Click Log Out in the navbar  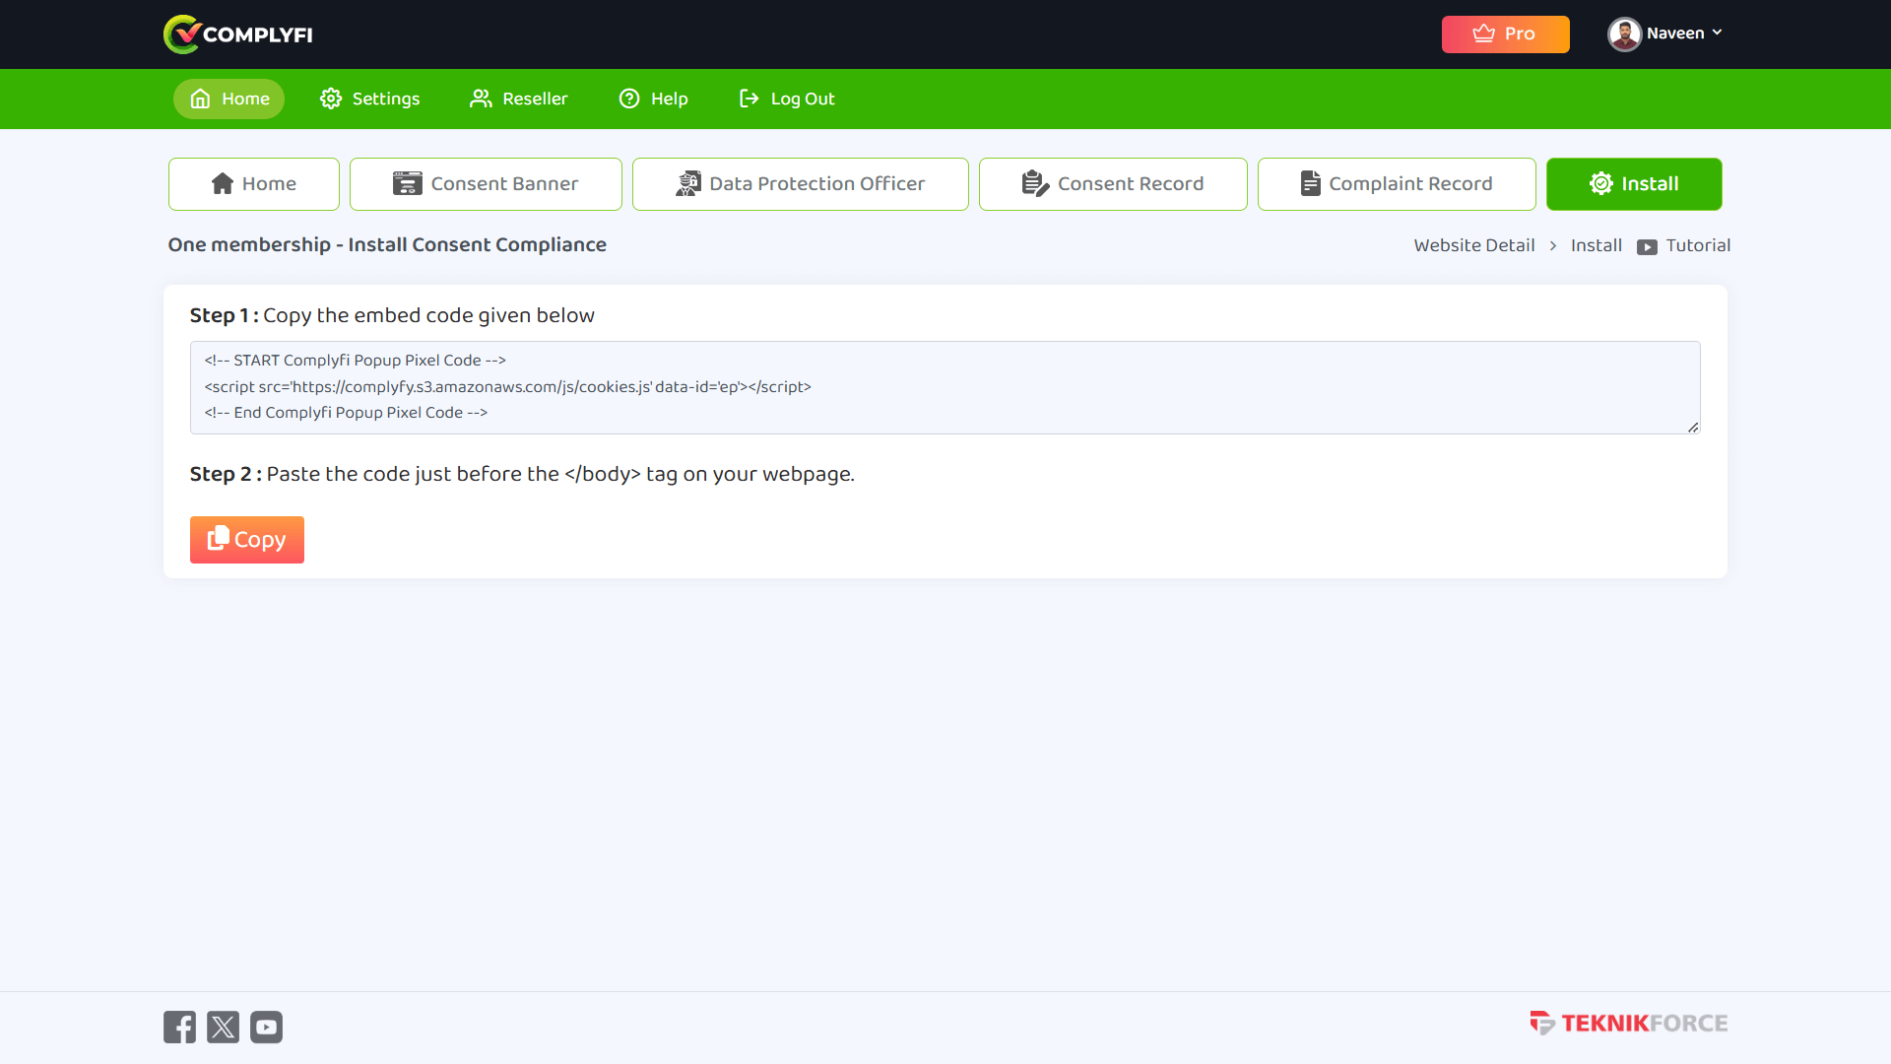point(786,99)
